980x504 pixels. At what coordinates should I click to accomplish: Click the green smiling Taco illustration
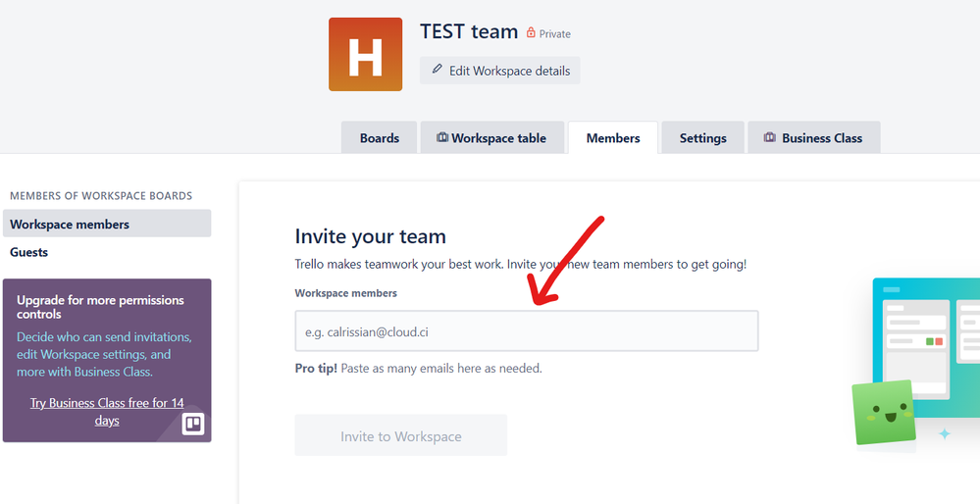point(885,413)
